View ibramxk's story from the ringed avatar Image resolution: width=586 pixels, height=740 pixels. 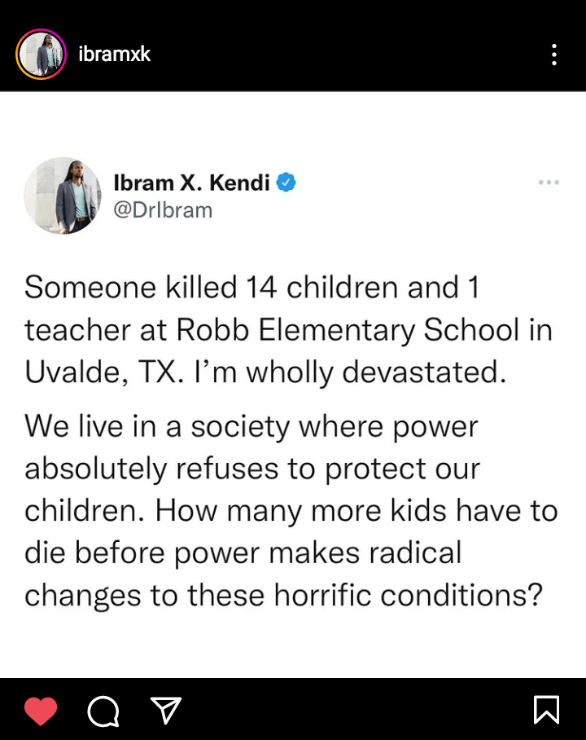coord(41,55)
